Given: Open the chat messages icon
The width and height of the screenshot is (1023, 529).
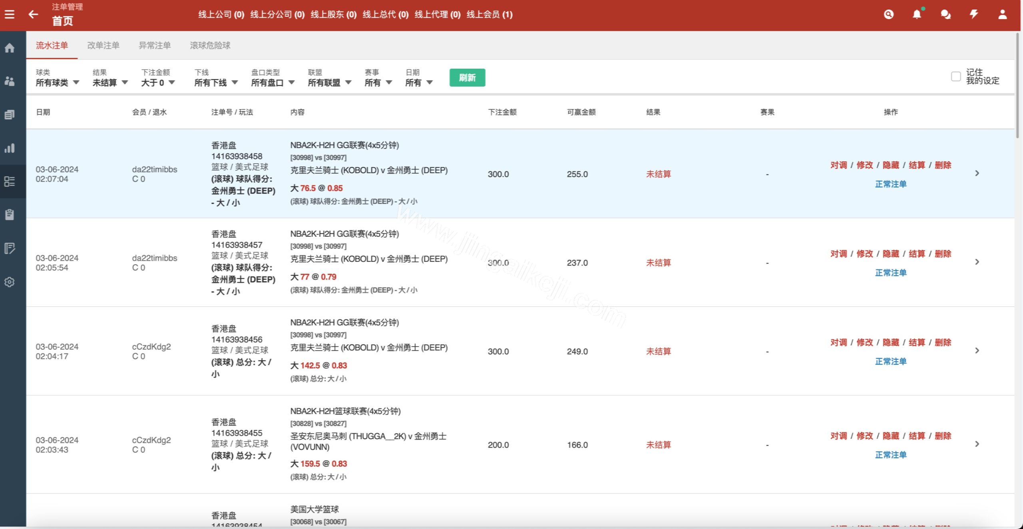Looking at the screenshot, I should pyautogui.click(x=945, y=14).
